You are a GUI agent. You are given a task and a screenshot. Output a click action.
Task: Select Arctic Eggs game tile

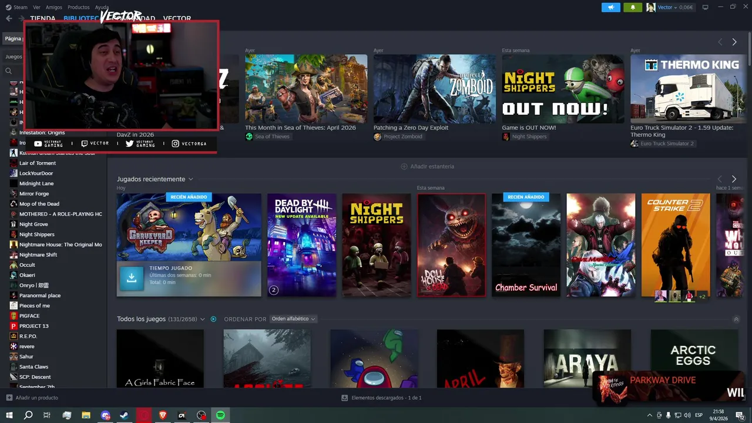(x=694, y=358)
